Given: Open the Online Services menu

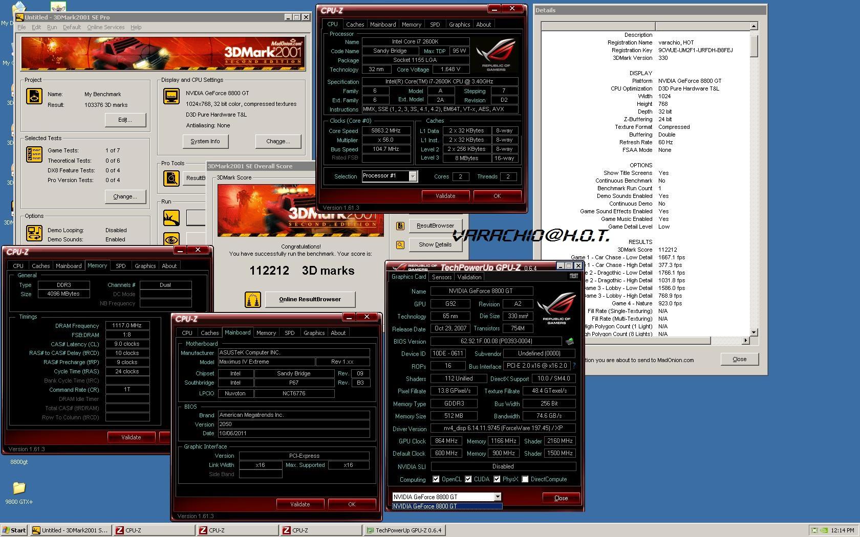Looking at the screenshot, I should (105, 27).
